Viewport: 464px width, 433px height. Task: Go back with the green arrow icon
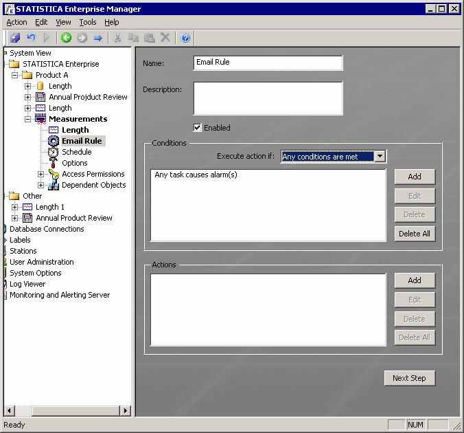[67, 38]
